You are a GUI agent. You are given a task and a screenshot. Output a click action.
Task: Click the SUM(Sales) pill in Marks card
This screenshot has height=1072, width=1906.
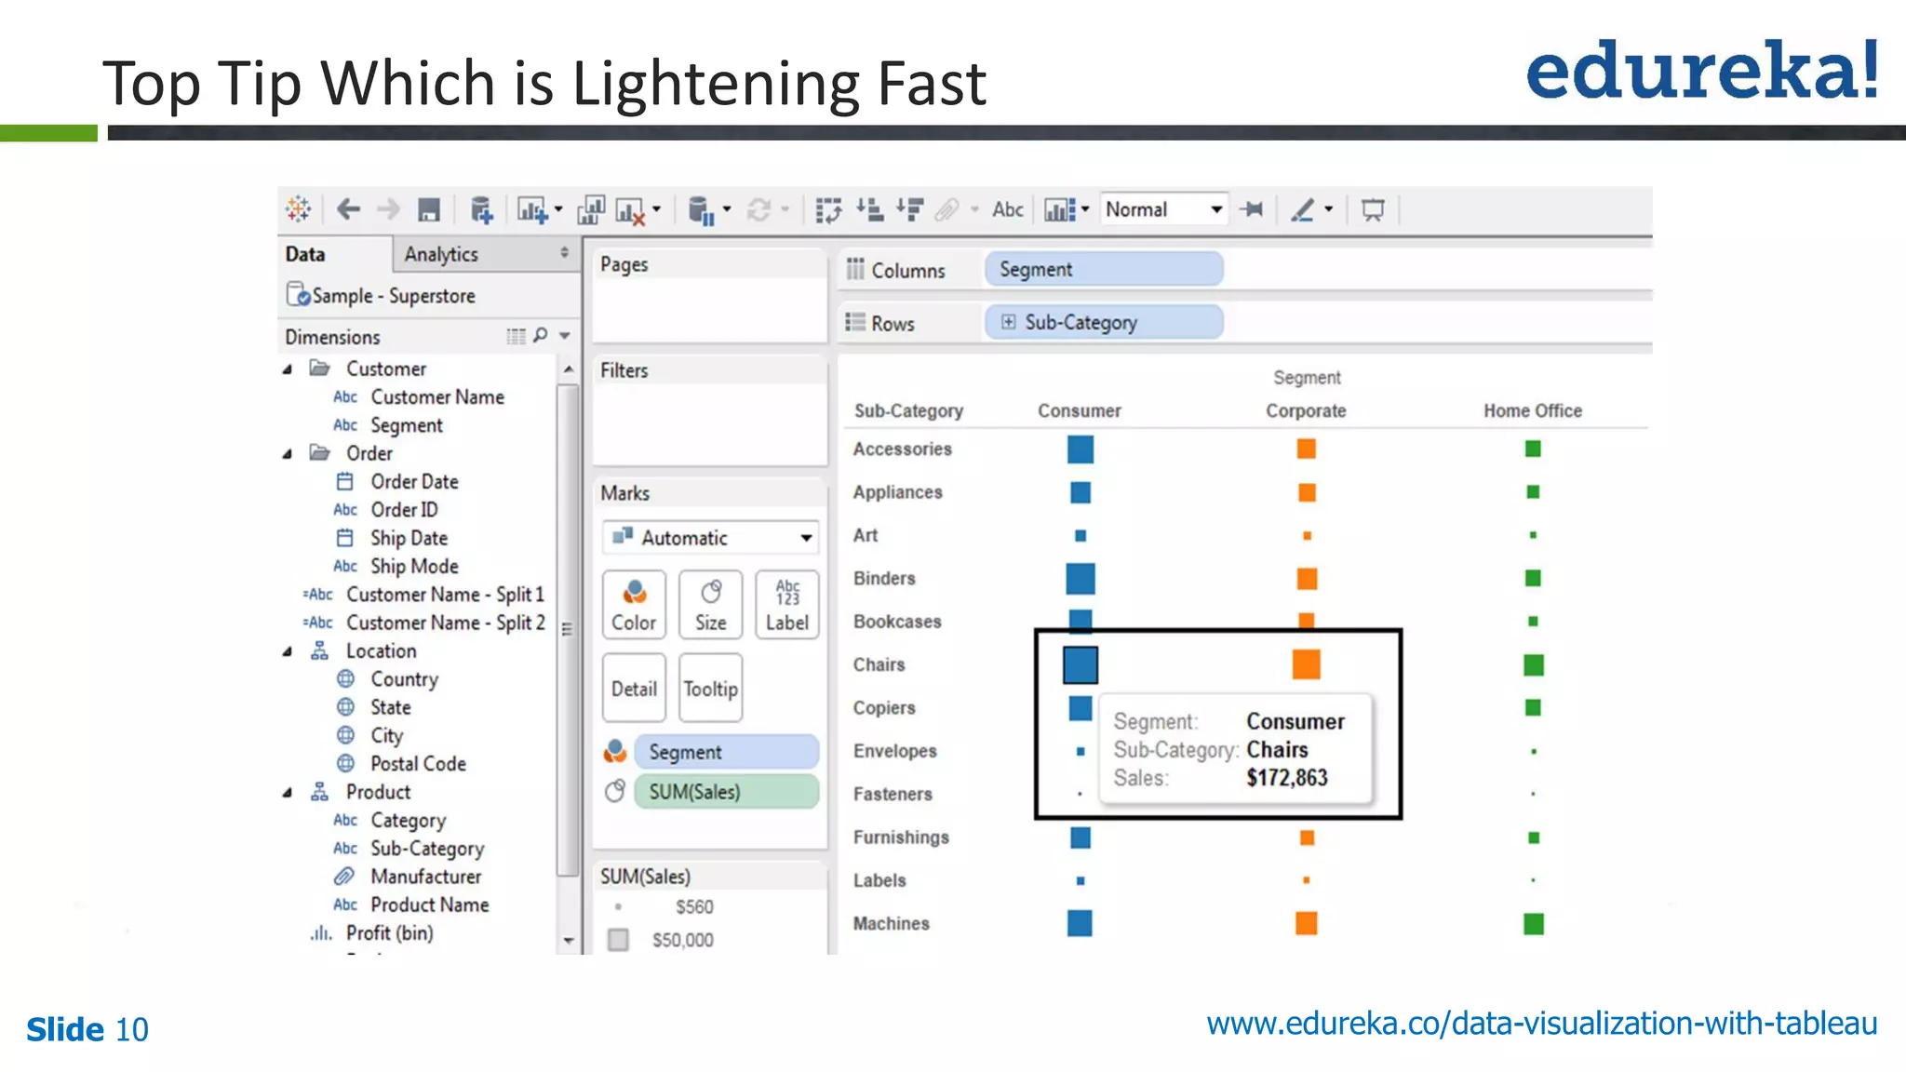727,792
